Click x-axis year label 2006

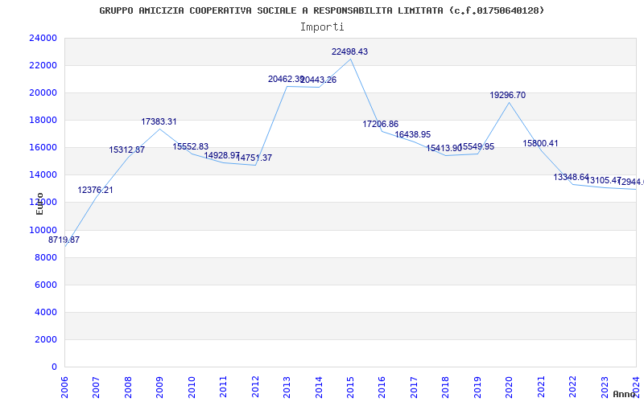tap(65, 387)
